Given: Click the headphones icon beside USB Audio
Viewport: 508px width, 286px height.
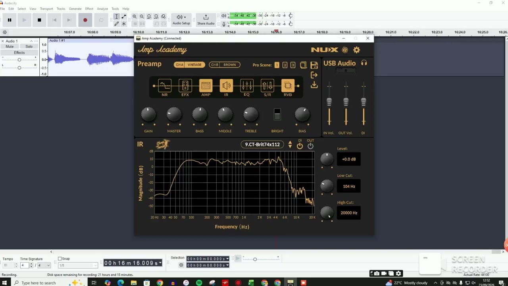Looking at the screenshot, I should pyautogui.click(x=364, y=63).
